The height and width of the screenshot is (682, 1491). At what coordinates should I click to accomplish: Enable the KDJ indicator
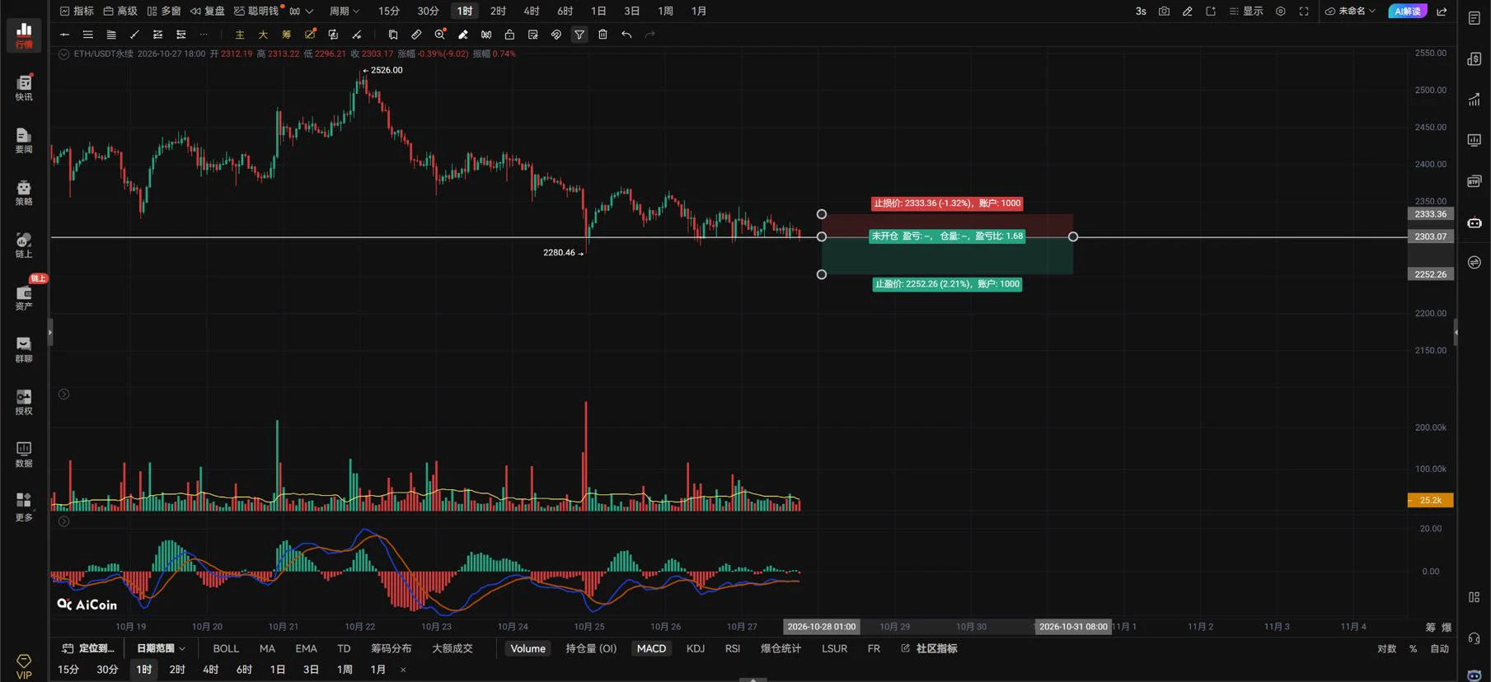(x=696, y=649)
